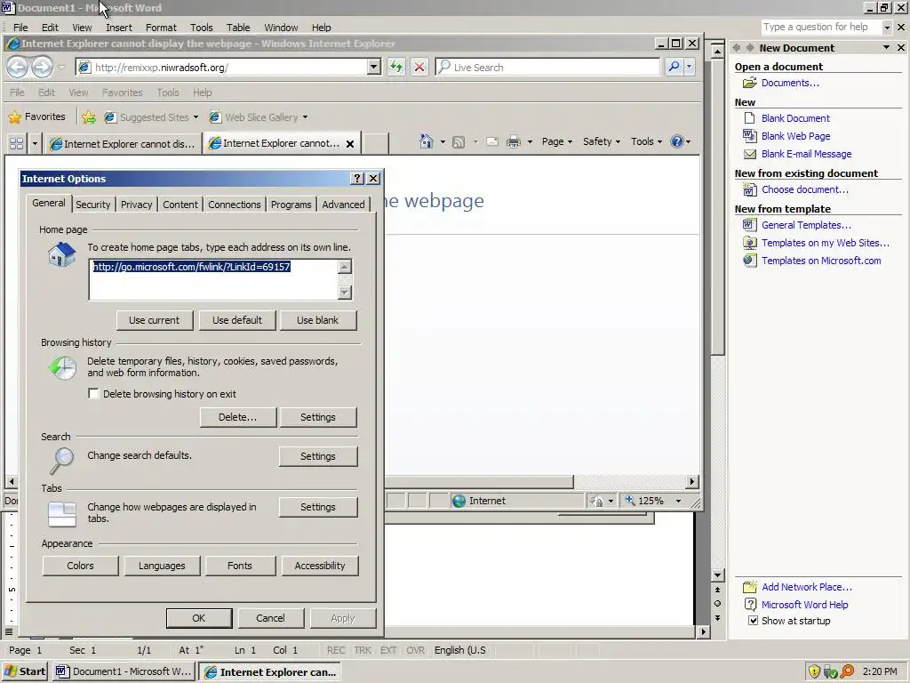Switch to the Security tab
The image size is (910, 683).
92,205
